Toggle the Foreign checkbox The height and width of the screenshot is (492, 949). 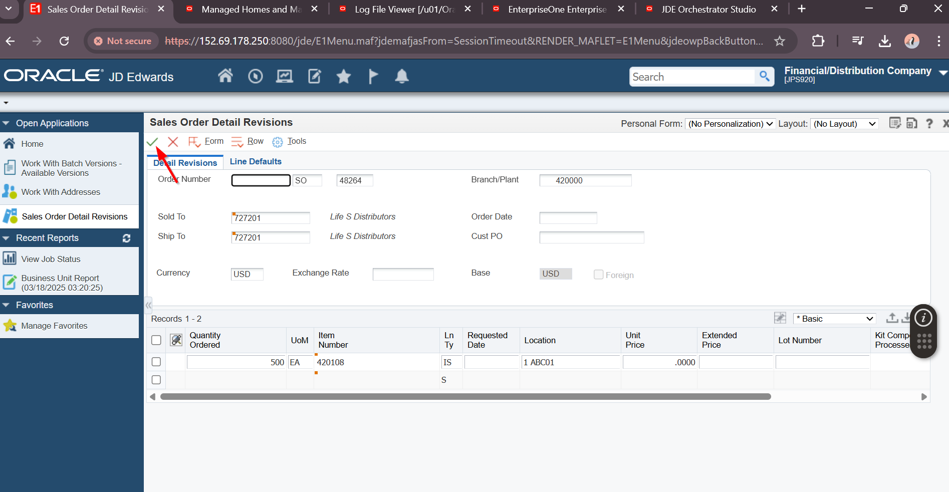pos(598,275)
